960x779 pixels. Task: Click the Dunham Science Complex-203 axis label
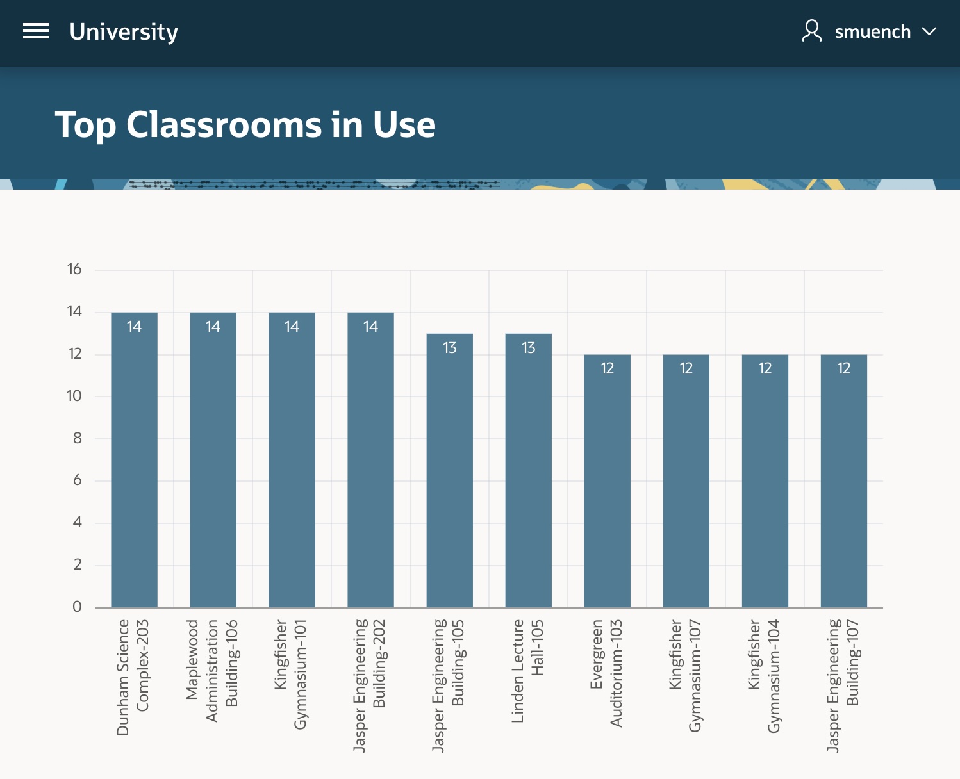(133, 676)
